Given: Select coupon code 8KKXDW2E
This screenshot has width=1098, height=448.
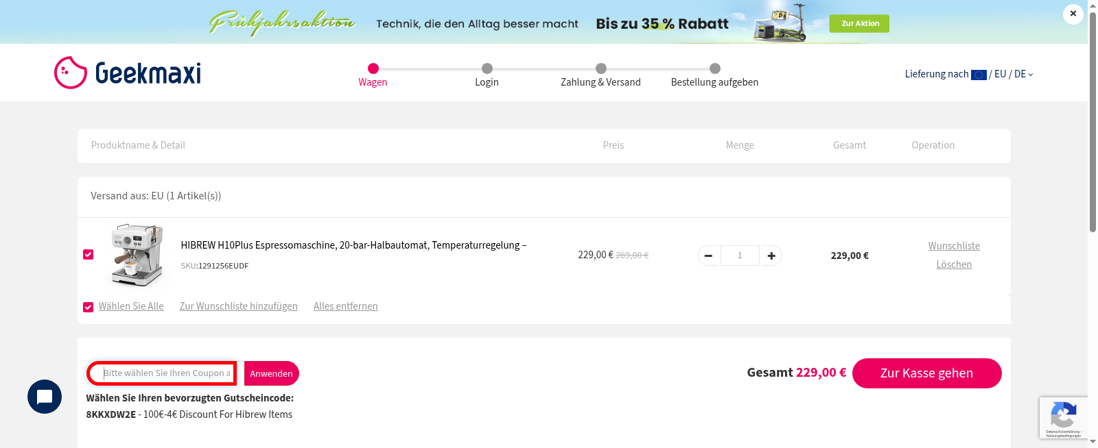Looking at the screenshot, I should [111, 414].
